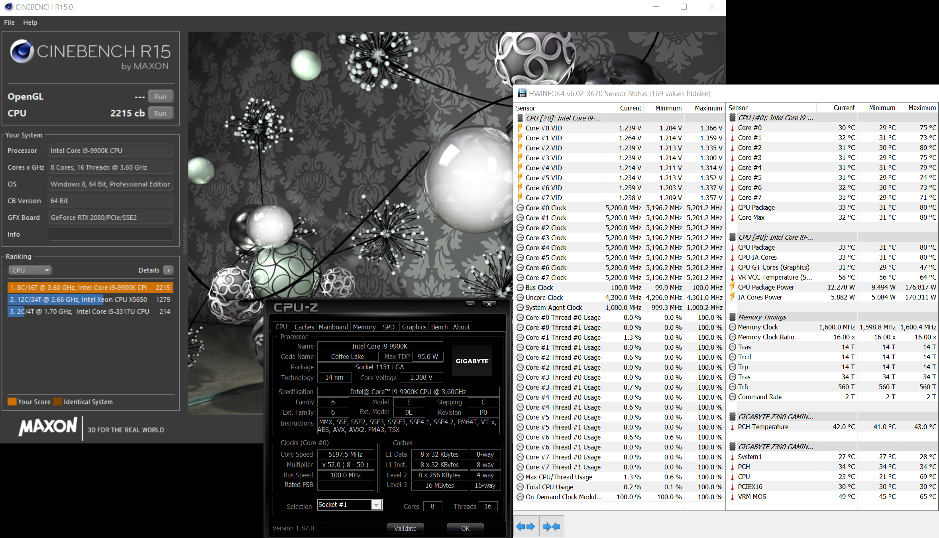Click the System Agent Clock icon
The width and height of the screenshot is (939, 538).
pyautogui.click(x=520, y=307)
